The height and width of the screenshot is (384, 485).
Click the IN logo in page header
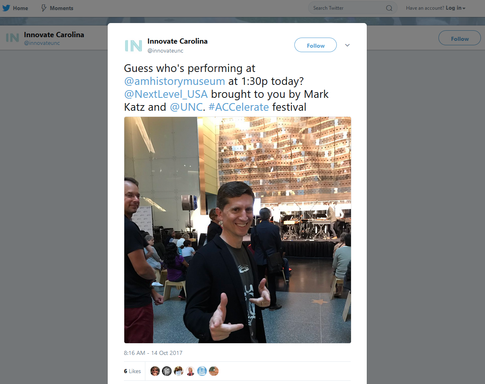tap(13, 38)
